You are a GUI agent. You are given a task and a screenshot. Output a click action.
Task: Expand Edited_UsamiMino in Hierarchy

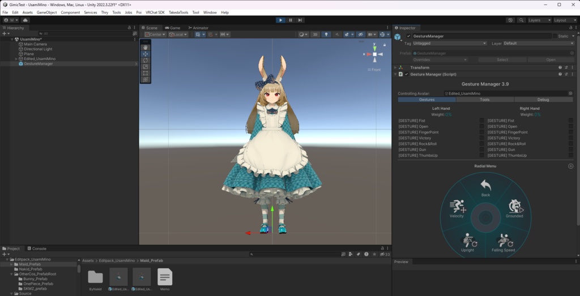16,59
